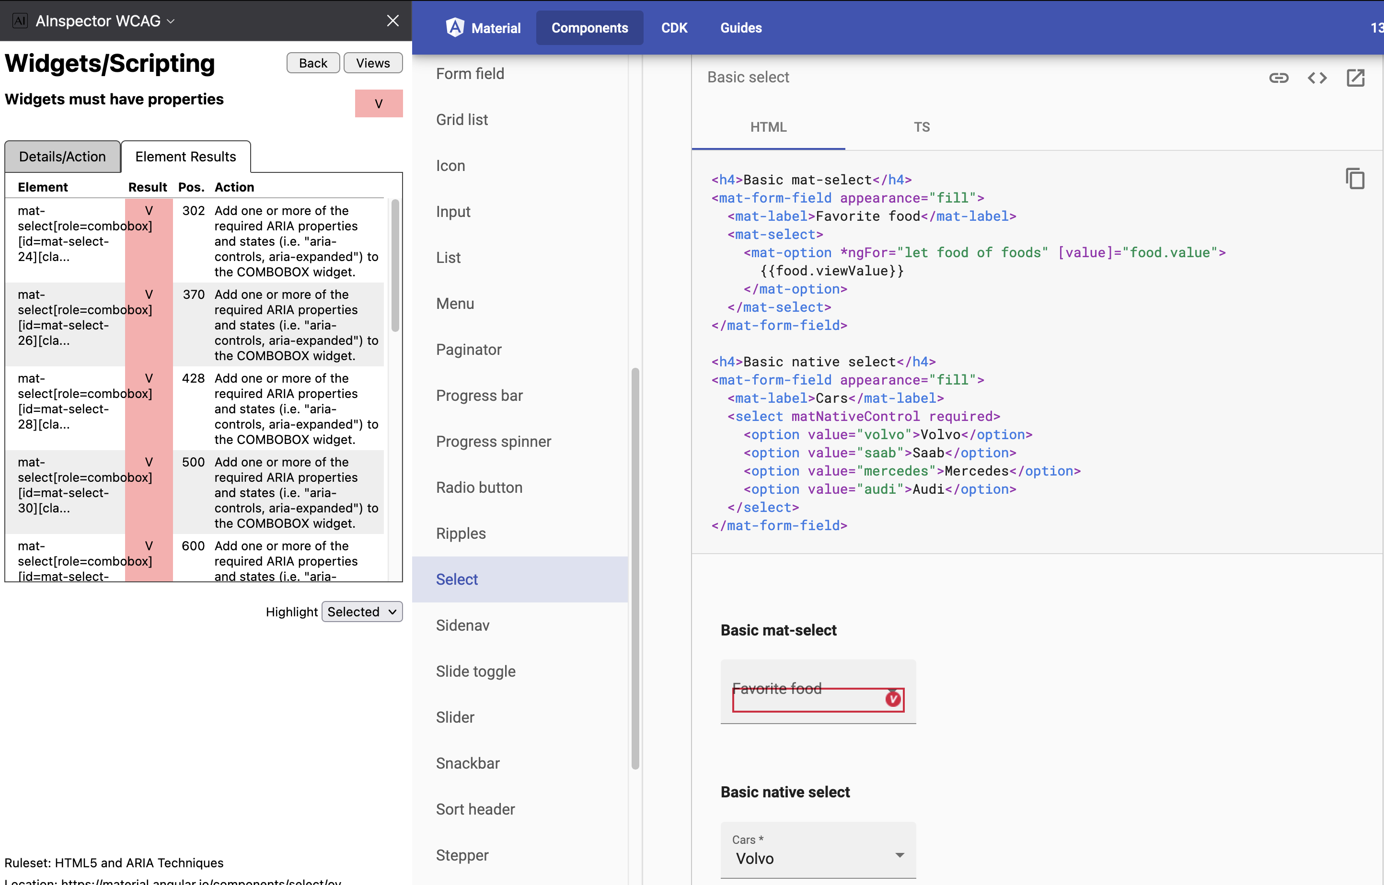Click the Back button in AInspector panel

click(x=311, y=62)
